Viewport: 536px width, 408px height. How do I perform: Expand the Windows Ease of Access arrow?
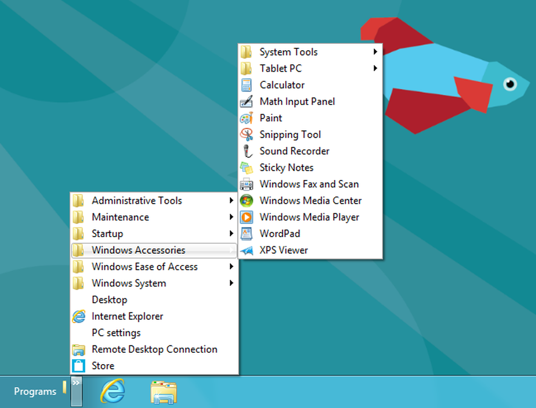pos(232,266)
